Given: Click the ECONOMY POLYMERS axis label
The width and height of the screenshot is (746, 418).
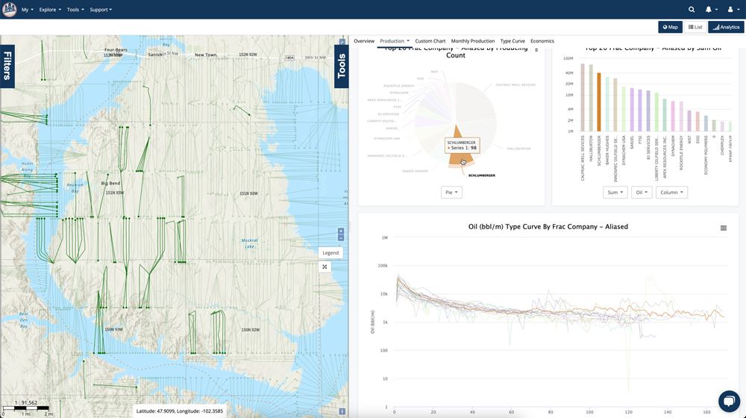Looking at the screenshot, I should [706, 155].
